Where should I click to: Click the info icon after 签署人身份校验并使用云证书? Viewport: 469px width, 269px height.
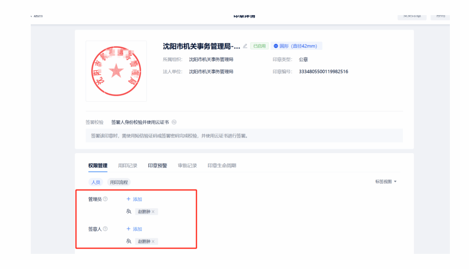pos(174,122)
